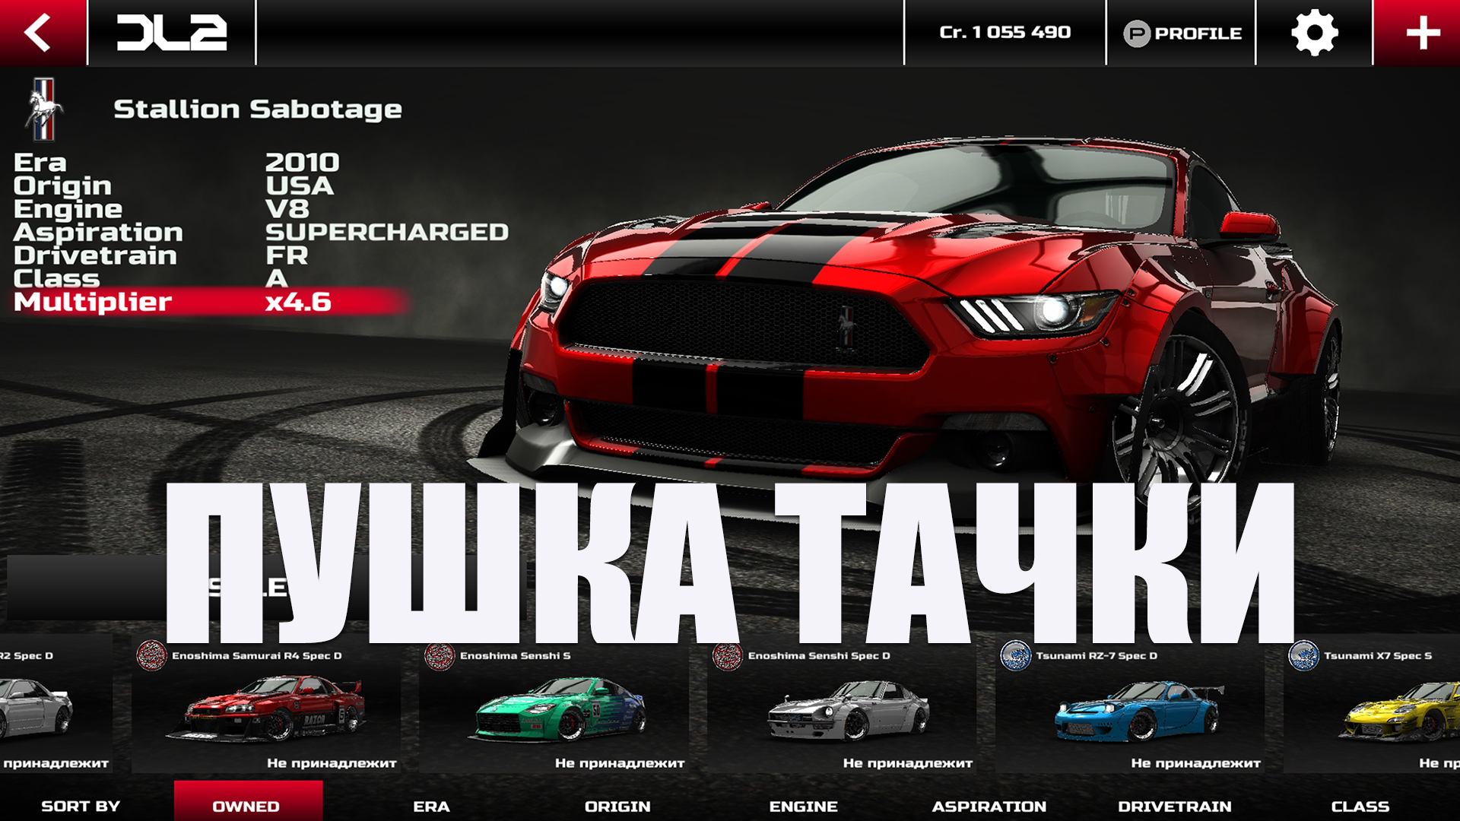1460x821 pixels.
Task: Click the Enoshima Senshi S brand badge
Action: 440,655
